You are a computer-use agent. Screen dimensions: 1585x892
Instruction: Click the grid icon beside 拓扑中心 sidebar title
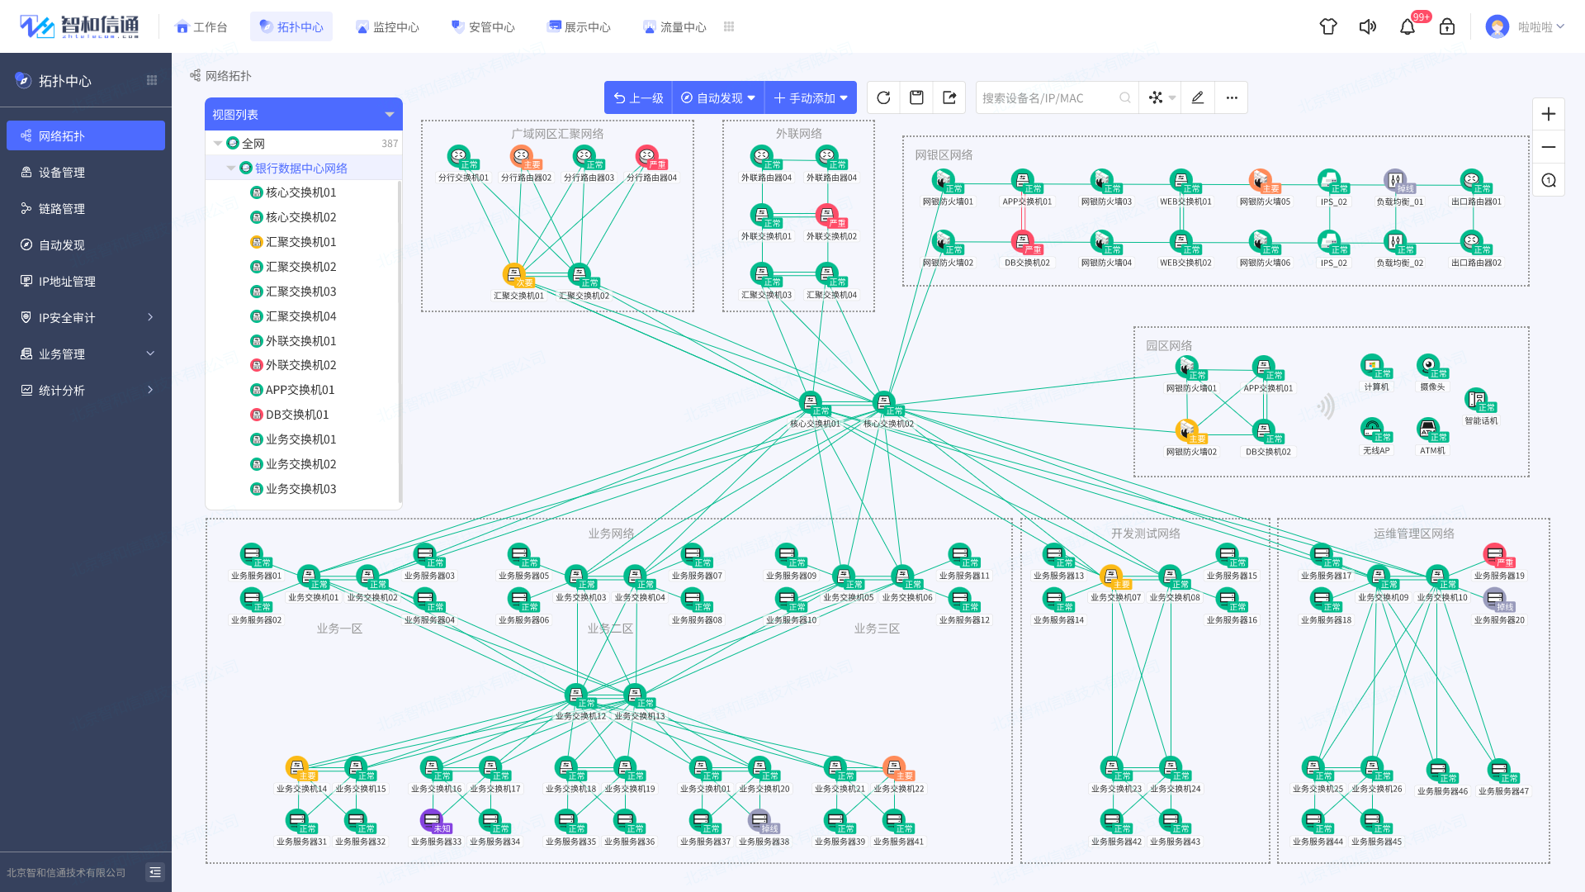coord(152,80)
